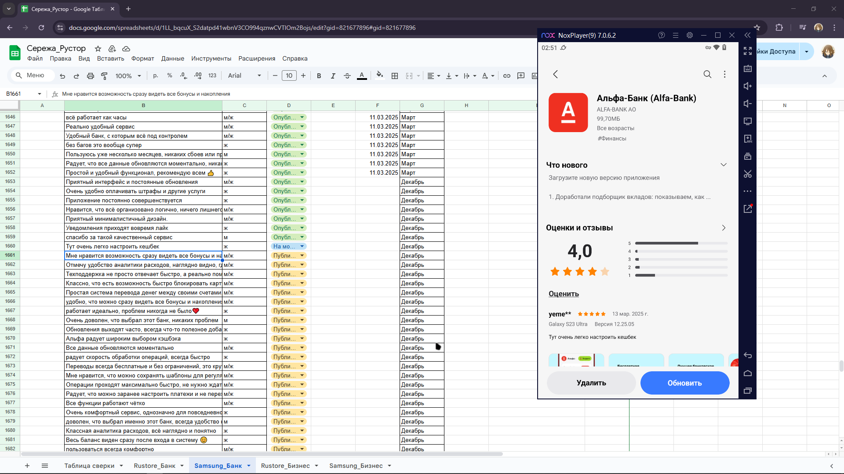844x474 pixels.
Task: Switch to the Rustore_Бизнес sheet tab
Action: 285,466
